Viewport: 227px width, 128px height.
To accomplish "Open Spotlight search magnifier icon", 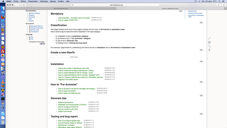I will tap(219, 1).
